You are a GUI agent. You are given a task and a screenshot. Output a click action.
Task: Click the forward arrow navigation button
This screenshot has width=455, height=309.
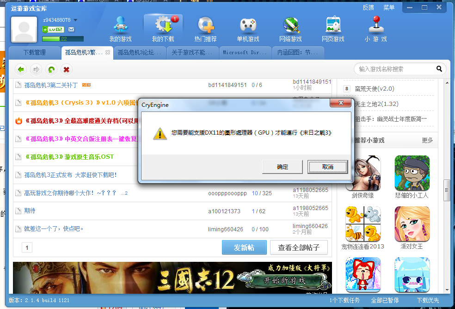click(x=36, y=69)
